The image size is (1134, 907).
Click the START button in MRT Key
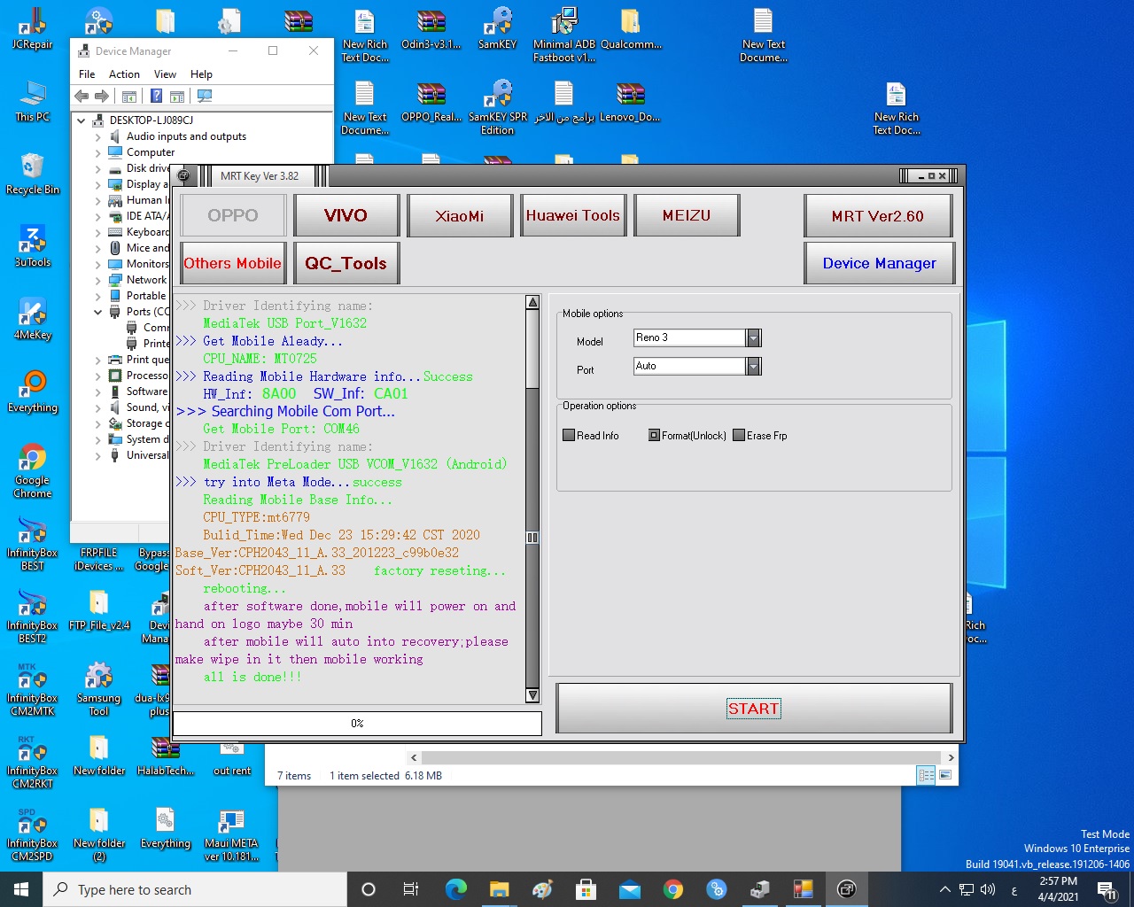[x=754, y=709]
